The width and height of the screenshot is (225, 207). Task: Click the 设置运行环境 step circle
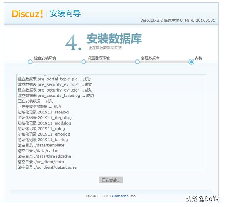[x=84, y=62]
